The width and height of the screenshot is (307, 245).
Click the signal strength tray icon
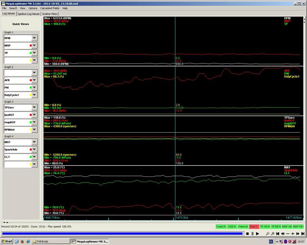point(294,242)
